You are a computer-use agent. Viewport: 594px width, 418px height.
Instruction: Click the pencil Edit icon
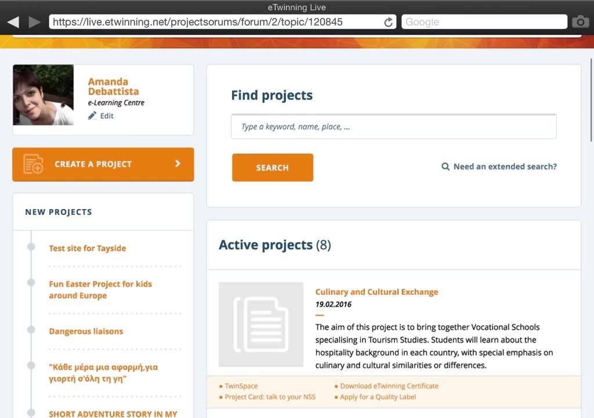92,116
